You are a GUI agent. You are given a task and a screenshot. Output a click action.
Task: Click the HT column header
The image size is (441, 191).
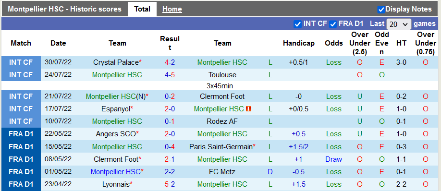pos(401,43)
